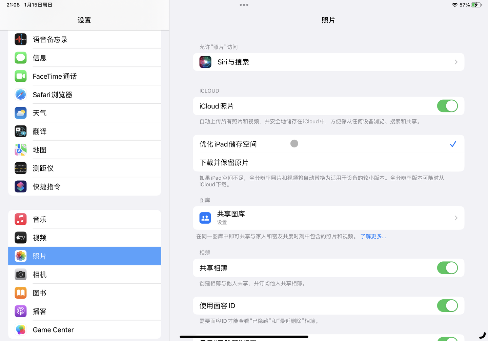The width and height of the screenshot is (488, 341).
Task: Disable 使用面容 ID toggle
Action: tap(447, 305)
